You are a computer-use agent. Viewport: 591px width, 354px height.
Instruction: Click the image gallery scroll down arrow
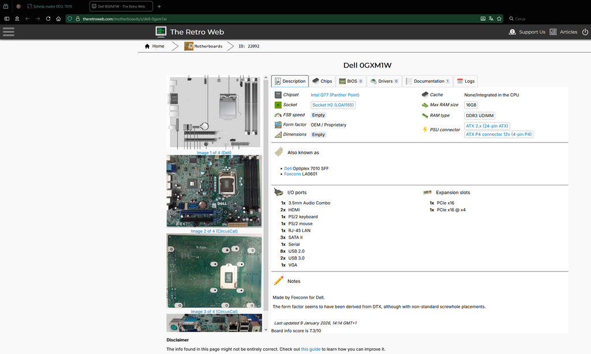265,330
